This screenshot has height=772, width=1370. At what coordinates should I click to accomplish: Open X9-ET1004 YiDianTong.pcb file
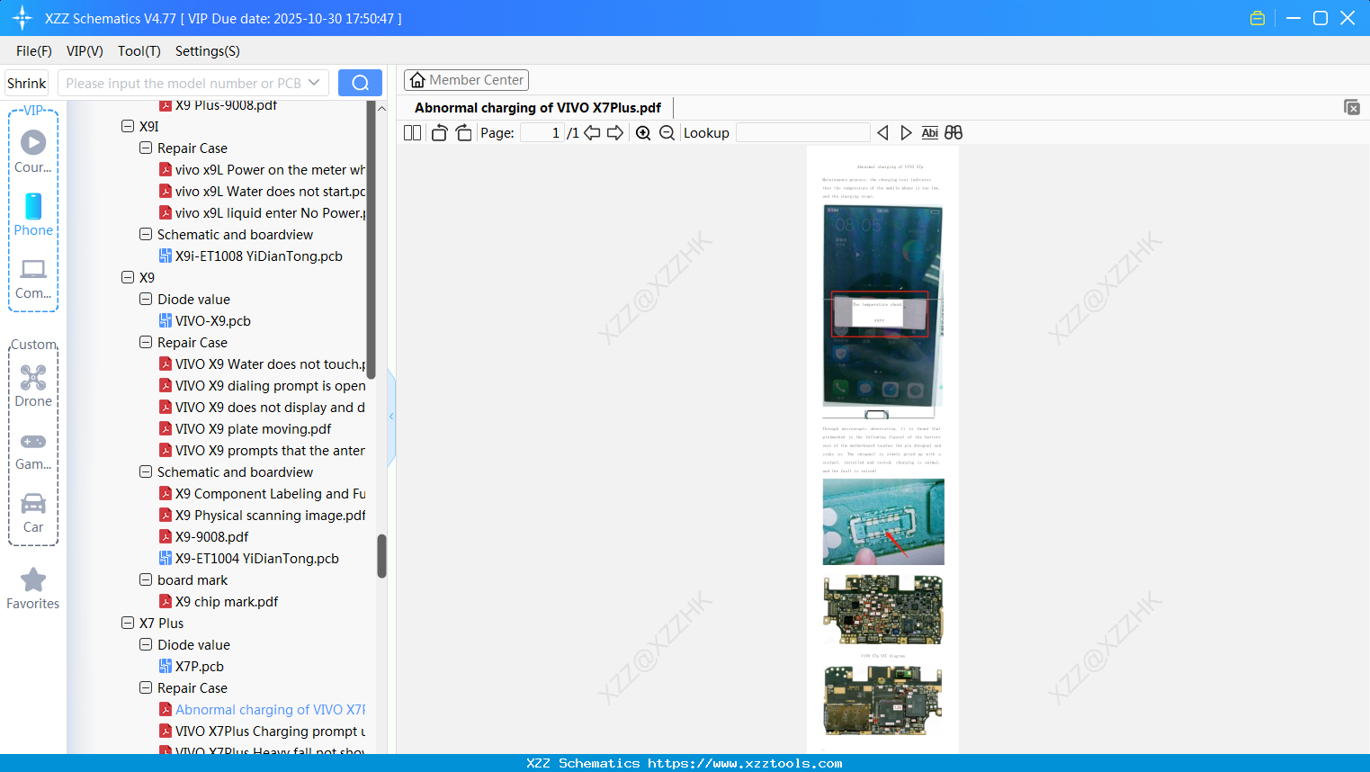point(249,559)
